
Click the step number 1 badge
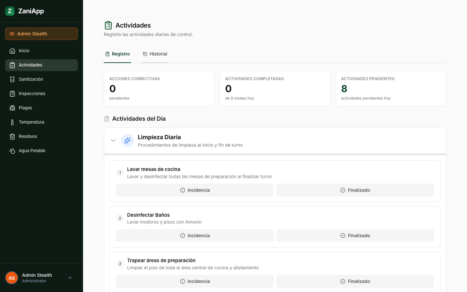[x=120, y=173]
